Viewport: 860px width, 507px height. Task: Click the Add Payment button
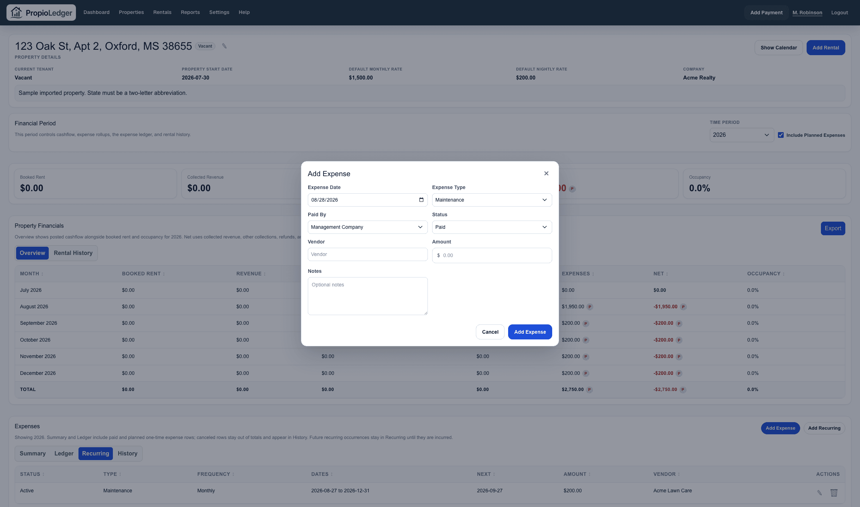766,13
